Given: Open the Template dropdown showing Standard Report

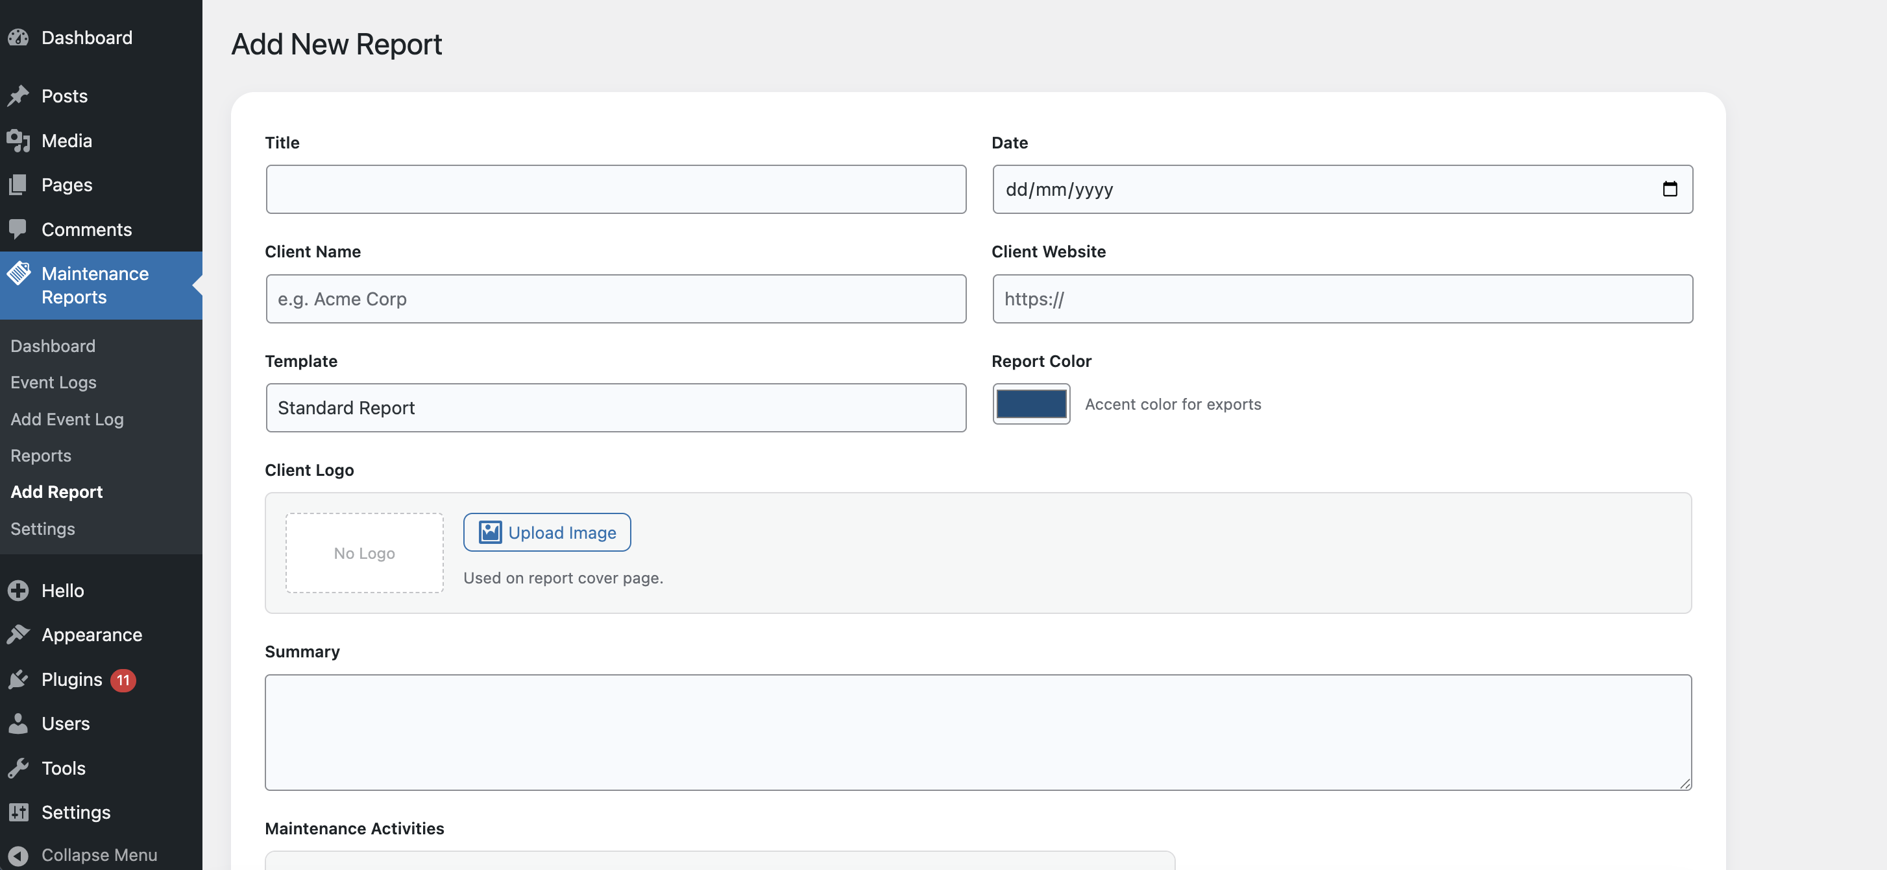Looking at the screenshot, I should point(616,408).
